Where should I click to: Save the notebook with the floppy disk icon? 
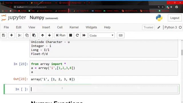click(x=3, y=35)
